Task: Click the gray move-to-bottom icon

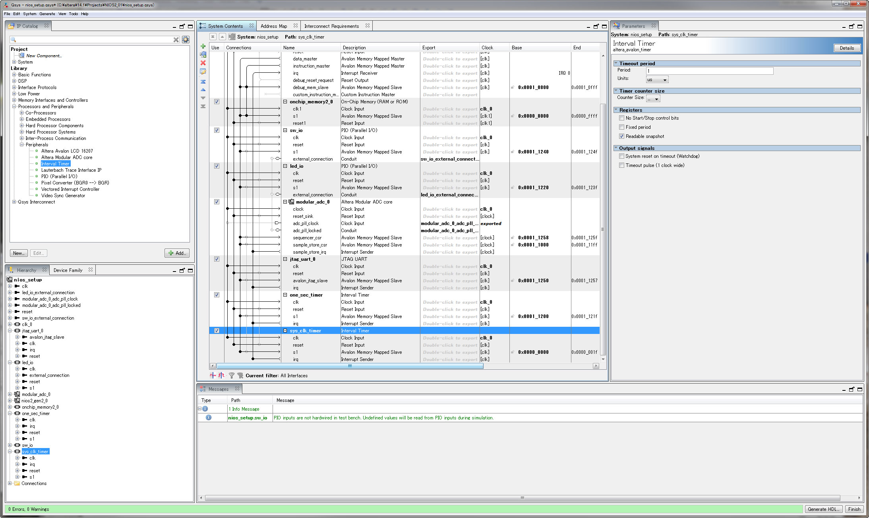Action: point(203,106)
